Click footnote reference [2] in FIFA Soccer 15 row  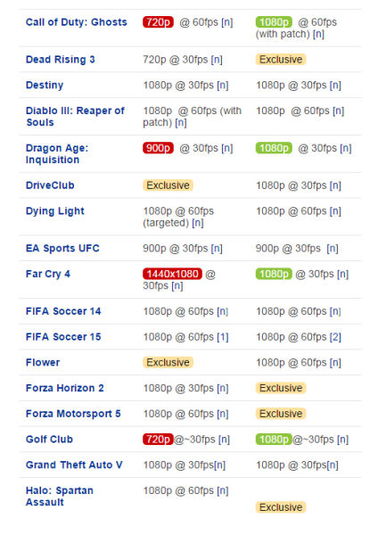point(335,337)
